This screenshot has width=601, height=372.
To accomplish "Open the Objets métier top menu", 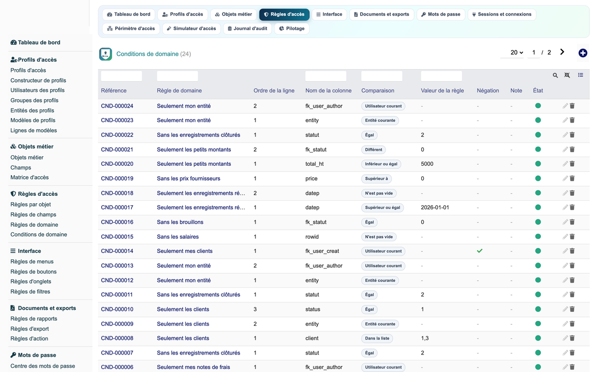I will (233, 15).
